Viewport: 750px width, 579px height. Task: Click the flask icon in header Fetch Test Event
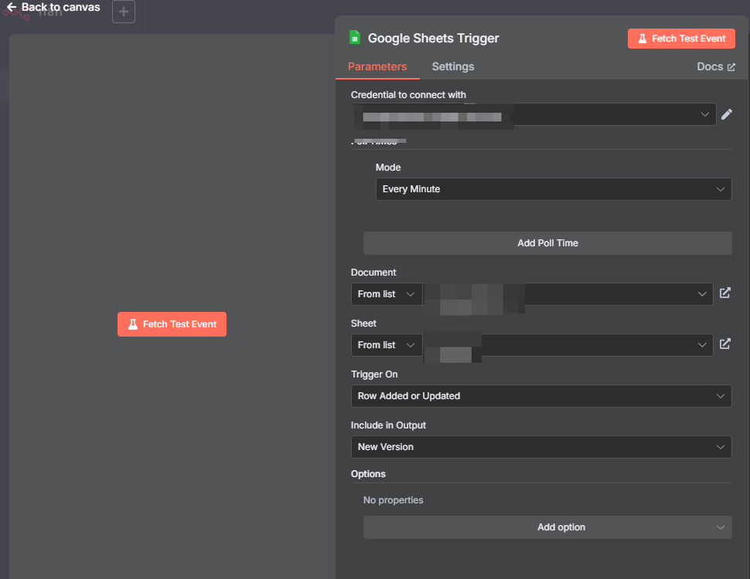(643, 39)
